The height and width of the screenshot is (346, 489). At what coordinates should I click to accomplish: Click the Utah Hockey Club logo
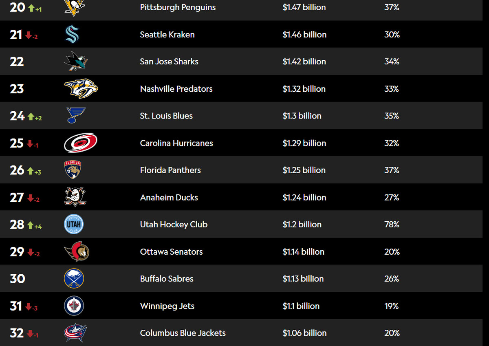coord(74,225)
